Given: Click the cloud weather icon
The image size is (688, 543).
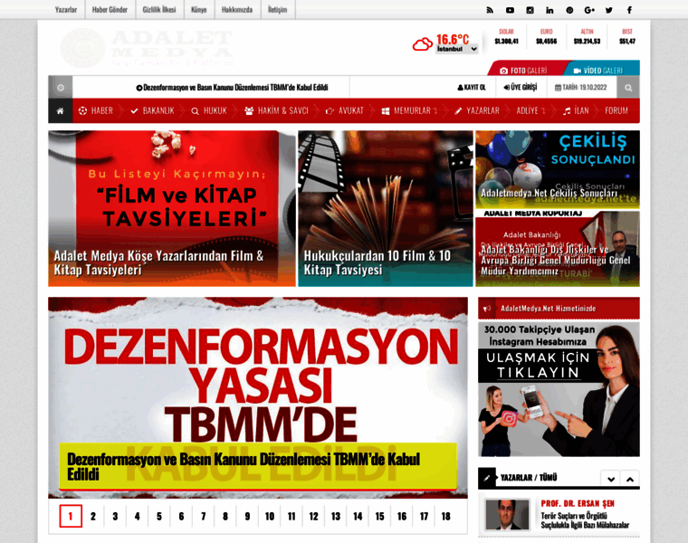Looking at the screenshot, I should coord(422,44).
